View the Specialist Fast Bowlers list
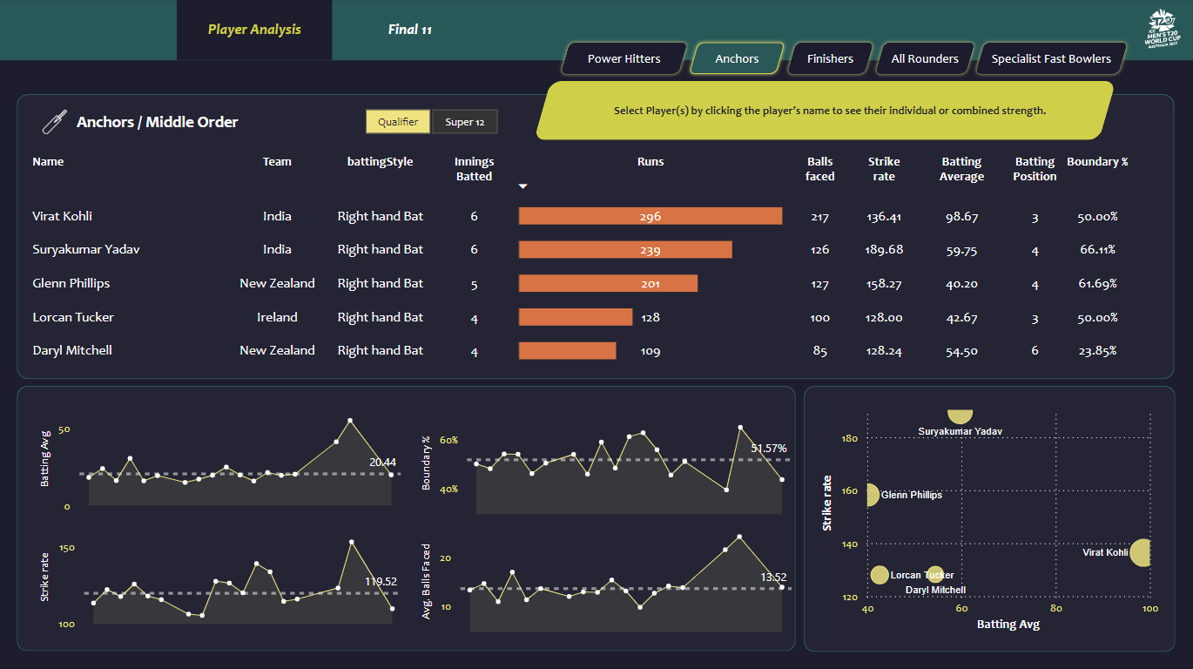 tap(1050, 58)
